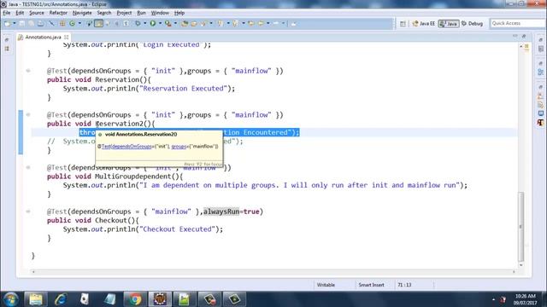The height and width of the screenshot is (307, 547).
Task: Click the Test link in the hover popup
Action: (106, 147)
